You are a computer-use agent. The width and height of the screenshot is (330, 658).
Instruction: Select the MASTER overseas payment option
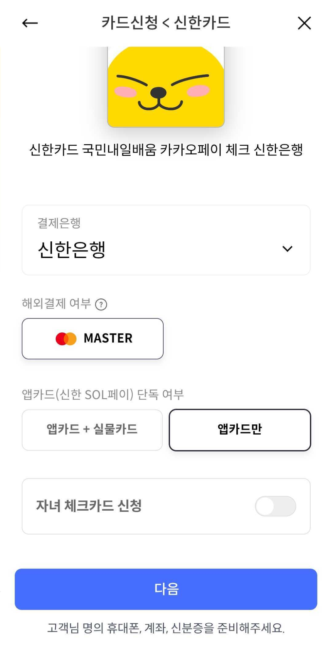[93, 339]
